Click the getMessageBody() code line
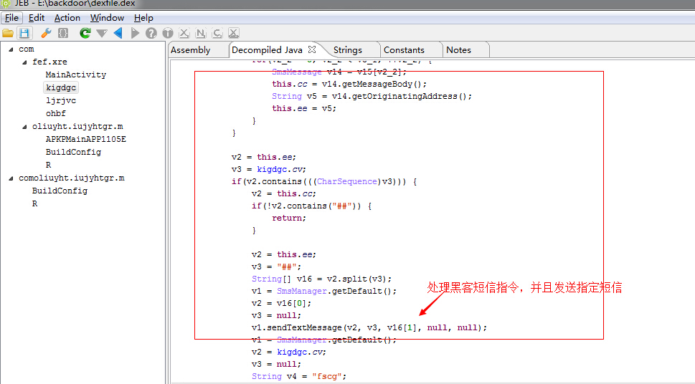Image resolution: width=695 pixels, height=384 pixels. (x=349, y=84)
